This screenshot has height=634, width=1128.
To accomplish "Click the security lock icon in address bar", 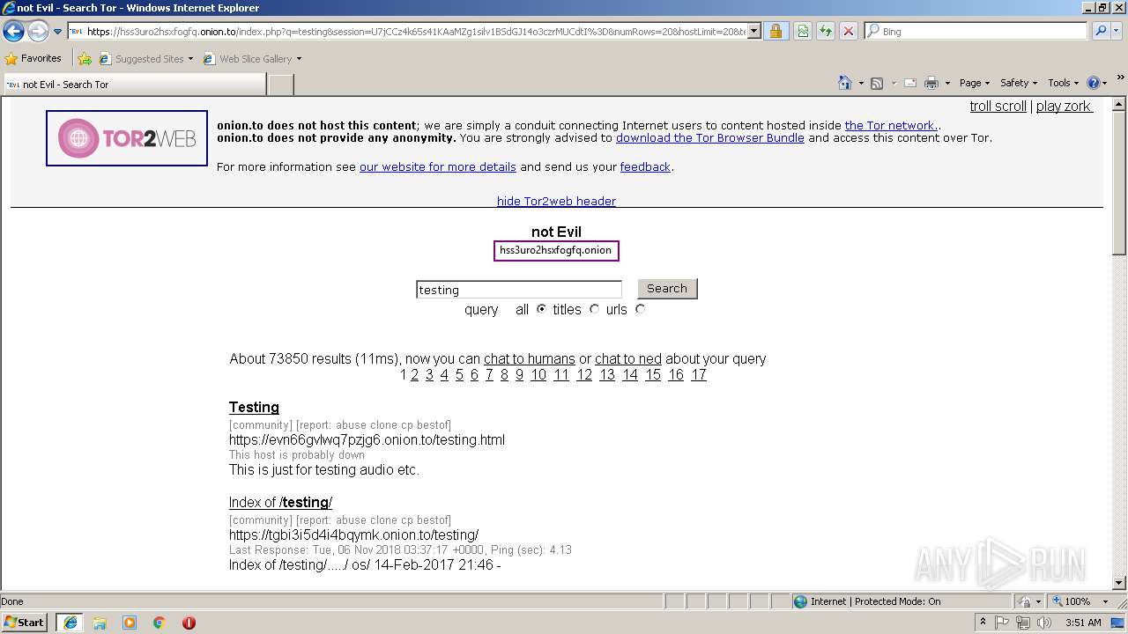I will [x=775, y=31].
